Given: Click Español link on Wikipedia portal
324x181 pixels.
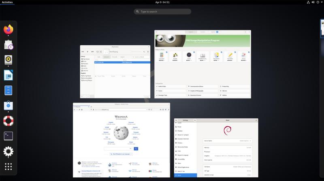Looking at the screenshot, I should (x=135, y=128).
